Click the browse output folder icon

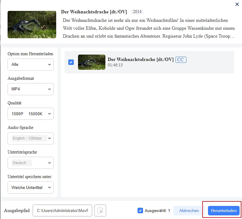(100, 211)
